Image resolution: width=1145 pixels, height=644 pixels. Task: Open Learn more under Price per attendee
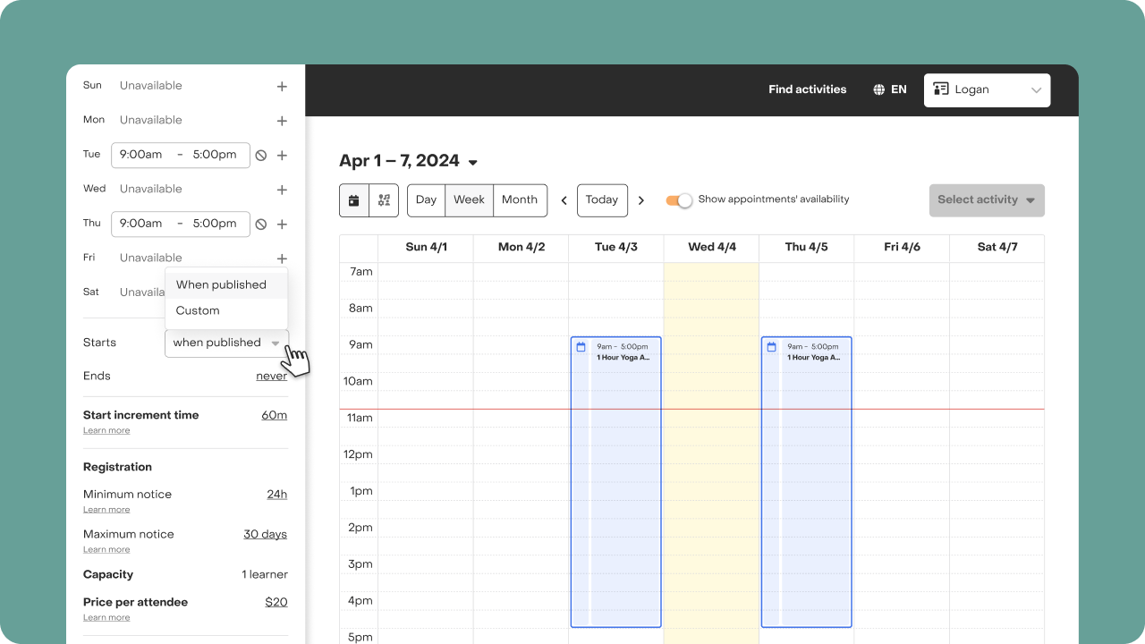[106, 618]
